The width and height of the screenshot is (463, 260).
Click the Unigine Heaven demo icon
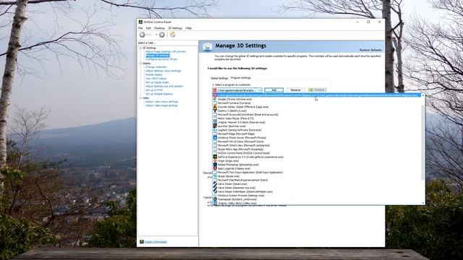(x=215, y=122)
